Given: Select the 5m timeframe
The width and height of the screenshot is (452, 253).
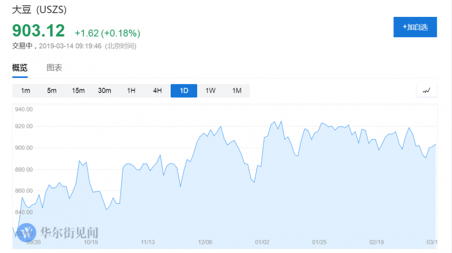Looking at the screenshot, I should pos(51,91).
